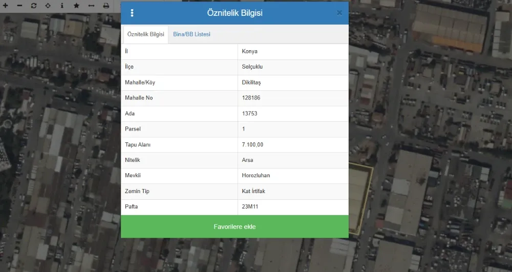Screen dimensions: 512x272
Task: Zoom out with the minus icon
Action: click(19, 5)
